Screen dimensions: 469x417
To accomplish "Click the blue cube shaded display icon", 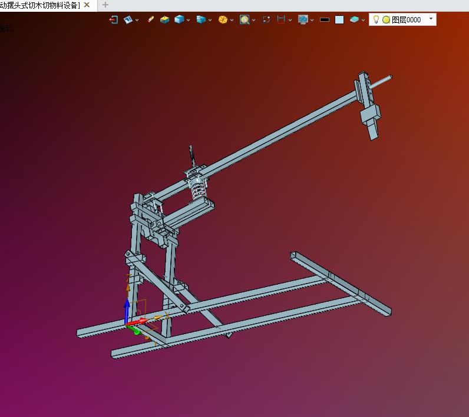I will 179,19.
